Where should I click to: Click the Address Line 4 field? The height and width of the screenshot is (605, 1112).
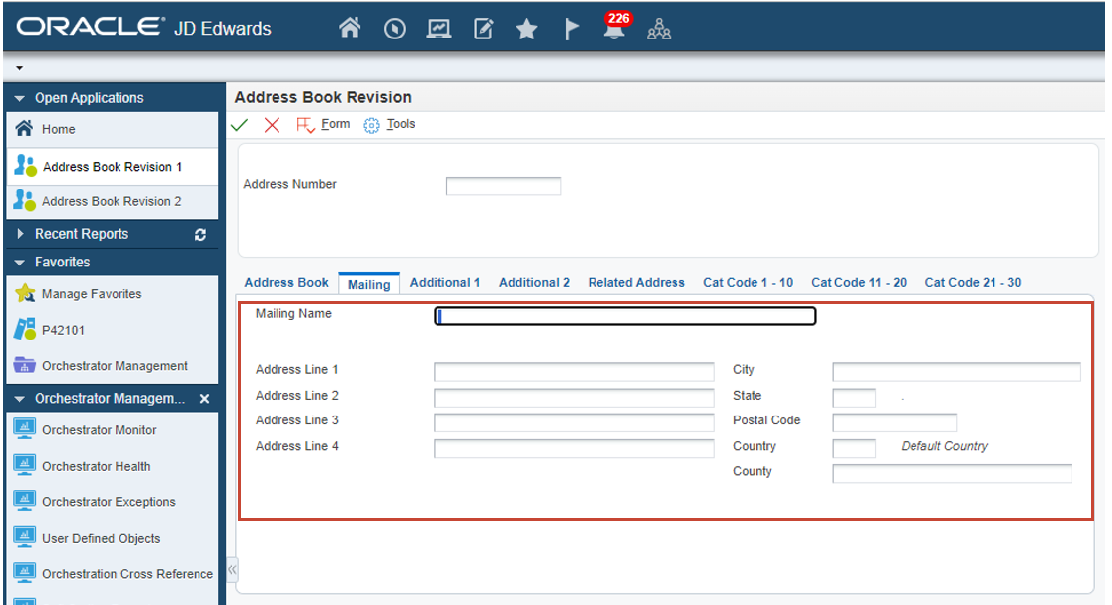tap(574, 448)
